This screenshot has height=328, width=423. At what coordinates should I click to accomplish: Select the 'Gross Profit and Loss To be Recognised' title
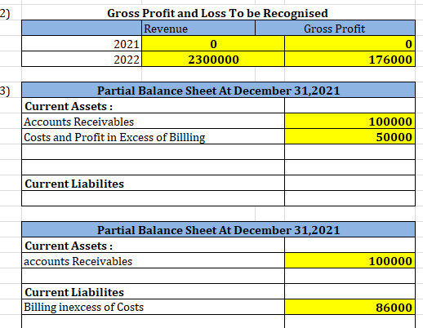[x=217, y=13]
